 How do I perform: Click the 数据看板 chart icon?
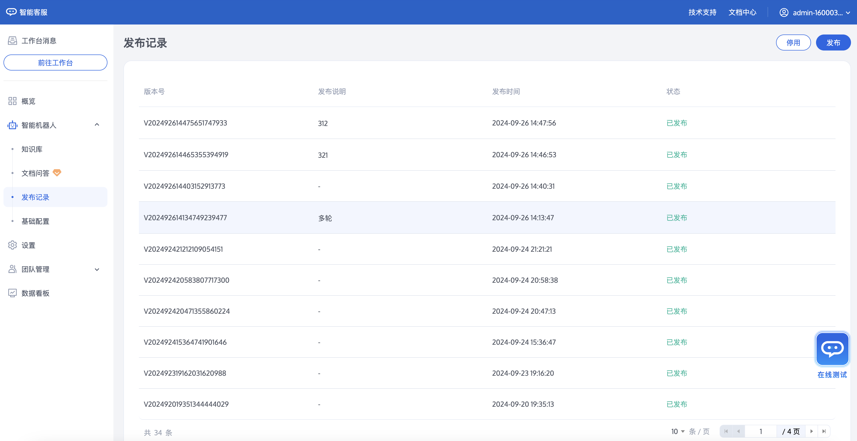click(x=12, y=293)
